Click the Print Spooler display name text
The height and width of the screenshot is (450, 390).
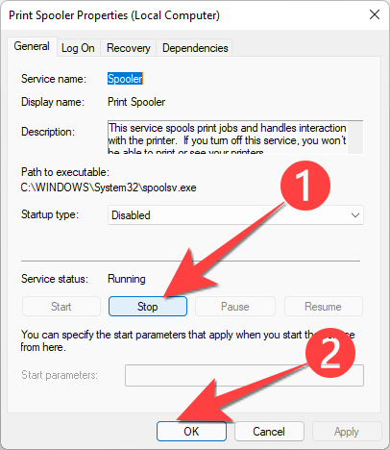pyautogui.click(x=136, y=102)
